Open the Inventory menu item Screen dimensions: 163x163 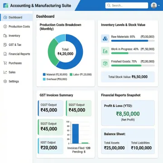[x=16, y=36]
